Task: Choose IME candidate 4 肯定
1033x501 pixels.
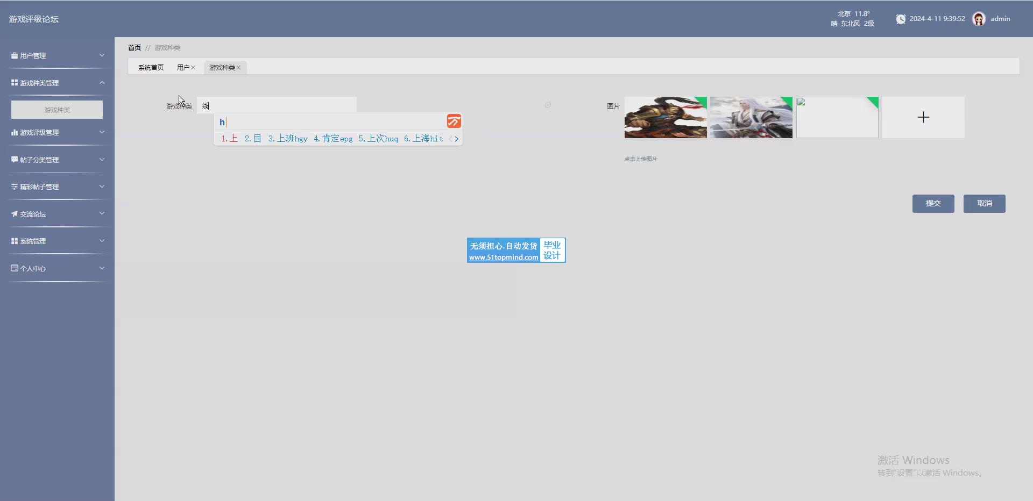Action: 333,139
